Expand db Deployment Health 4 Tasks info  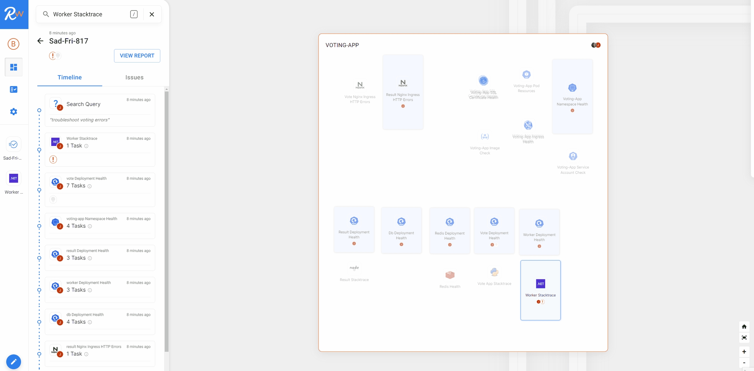90,322
